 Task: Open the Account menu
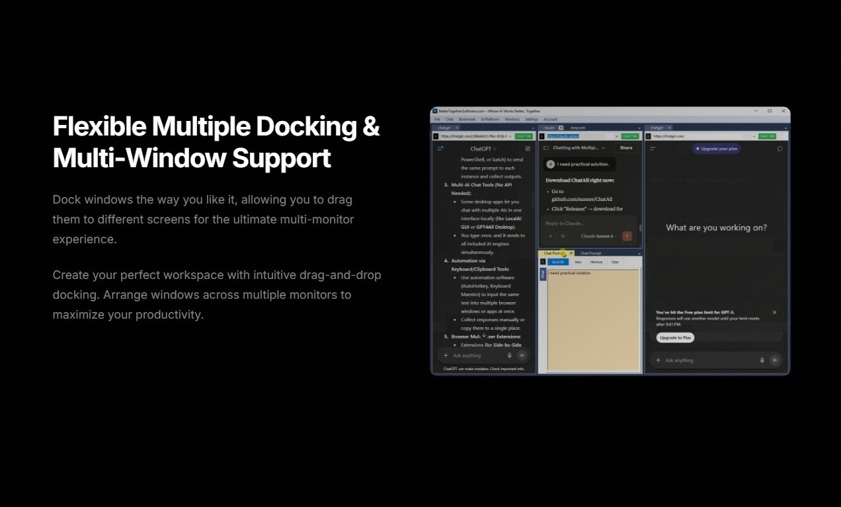click(x=551, y=119)
